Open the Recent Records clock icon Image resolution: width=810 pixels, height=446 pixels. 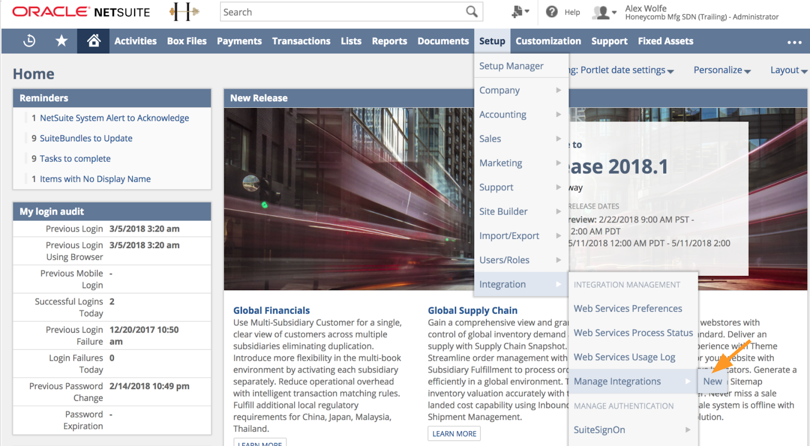point(29,41)
